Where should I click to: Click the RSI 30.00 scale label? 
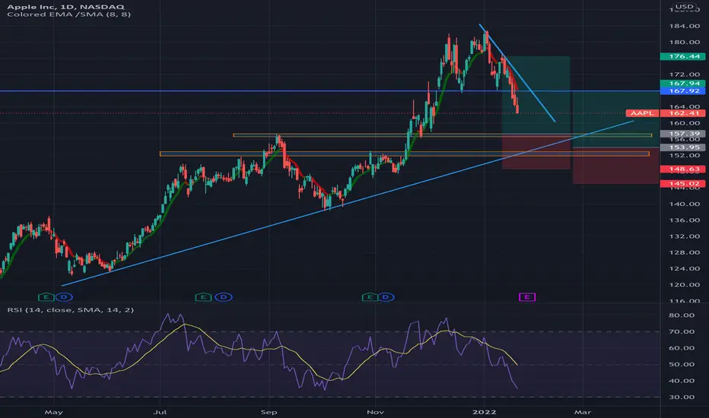pos(682,397)
